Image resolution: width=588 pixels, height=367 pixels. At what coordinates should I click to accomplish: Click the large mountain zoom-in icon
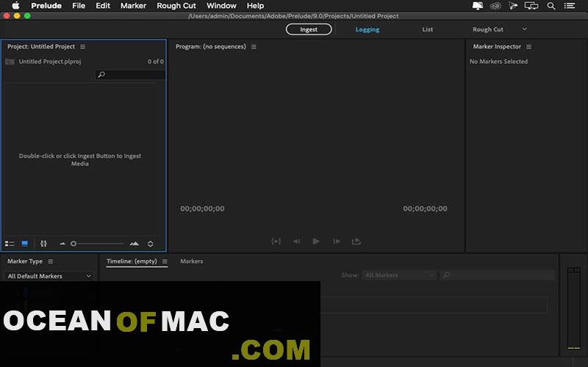point(135,244)
